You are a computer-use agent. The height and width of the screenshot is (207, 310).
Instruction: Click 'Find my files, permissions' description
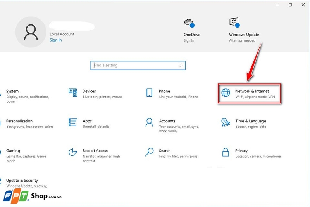click(178, 156)
